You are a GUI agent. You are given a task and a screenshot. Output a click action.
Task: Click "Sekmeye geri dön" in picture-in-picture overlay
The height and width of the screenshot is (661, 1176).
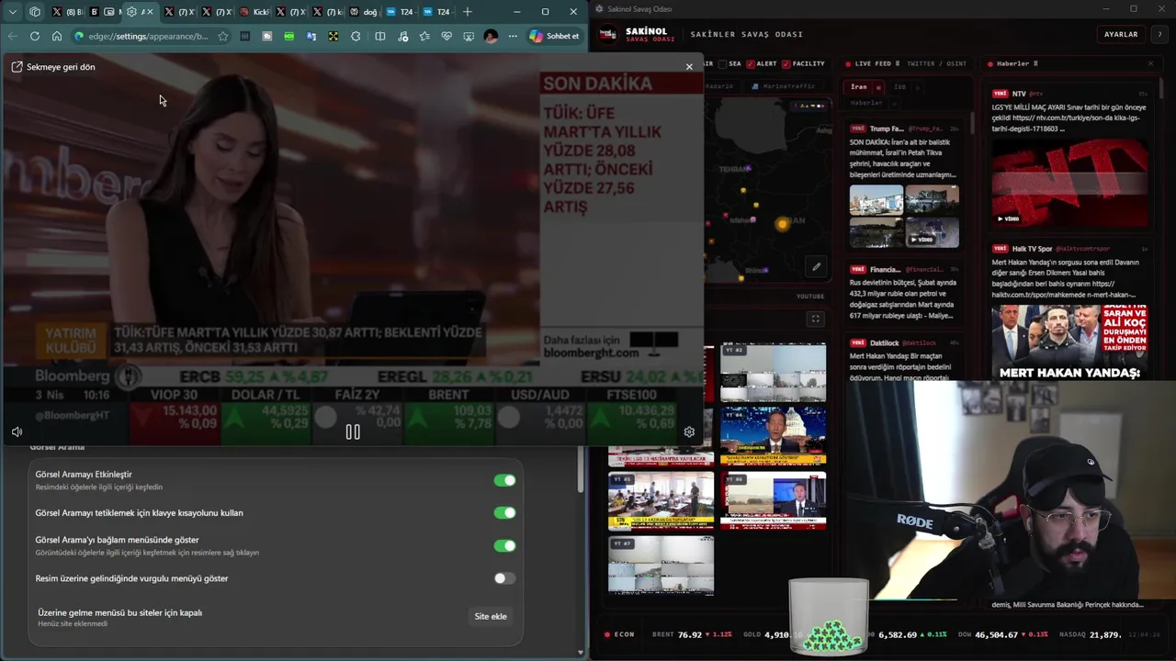coord(53,67)
